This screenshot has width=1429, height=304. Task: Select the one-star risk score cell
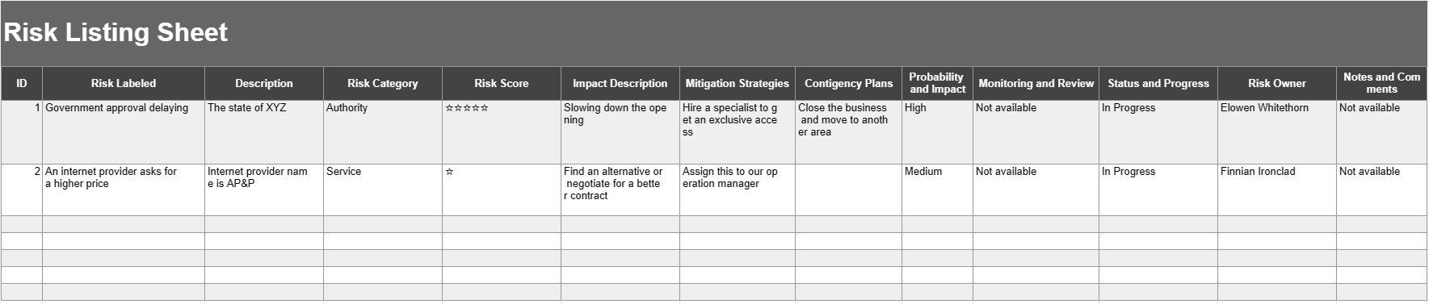[x=502, y=189]
